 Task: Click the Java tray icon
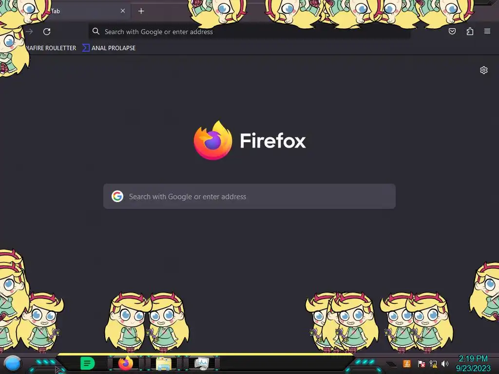[x=407, y=363]
